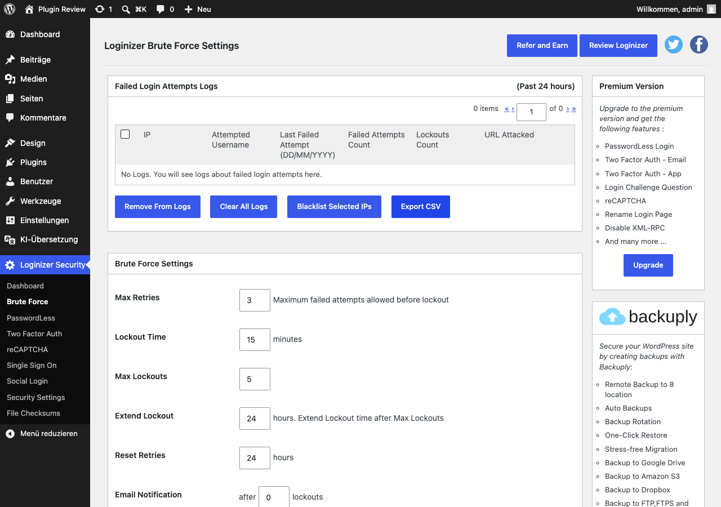721x507 pixels.
Task: Click the Seiten pages icon
Action: (x=10, y=99)
